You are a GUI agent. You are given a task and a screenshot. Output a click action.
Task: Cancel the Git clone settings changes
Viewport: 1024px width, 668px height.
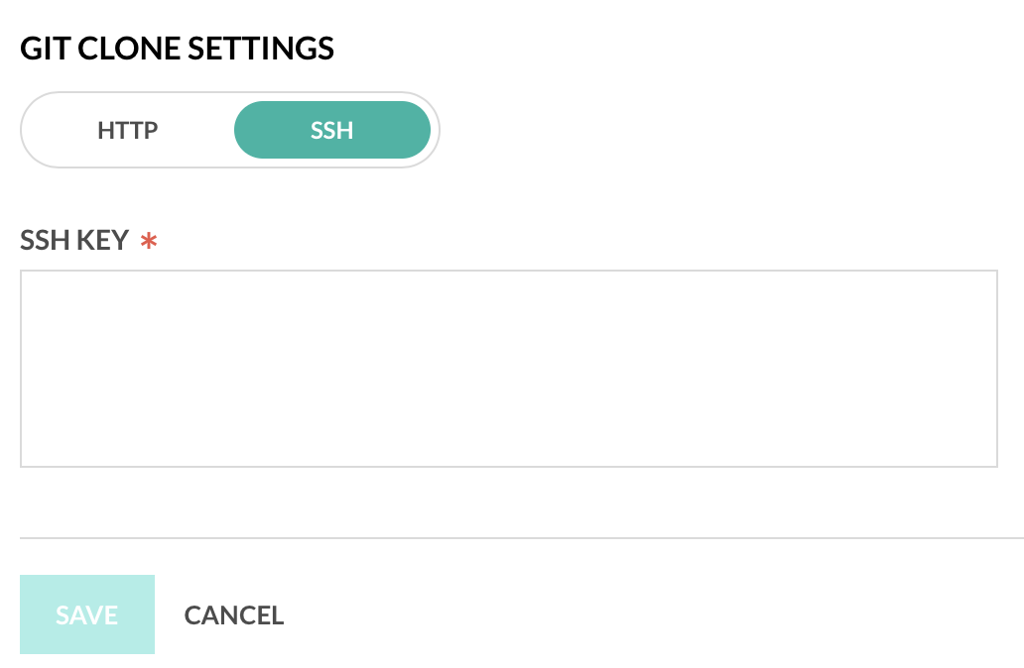(x=234, y=615)
